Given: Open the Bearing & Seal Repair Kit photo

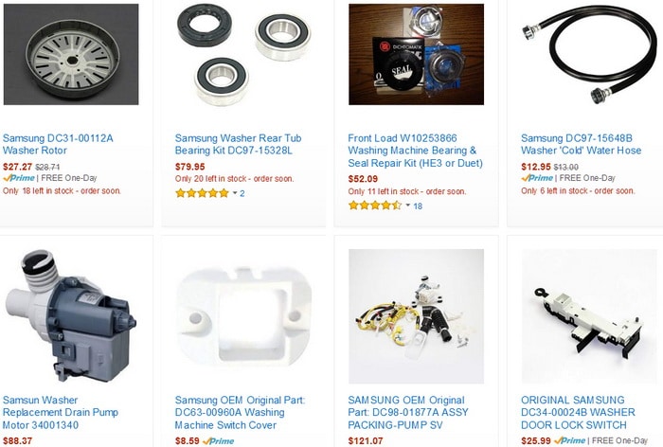Looking at the screenshot, I should click(416, 54).
